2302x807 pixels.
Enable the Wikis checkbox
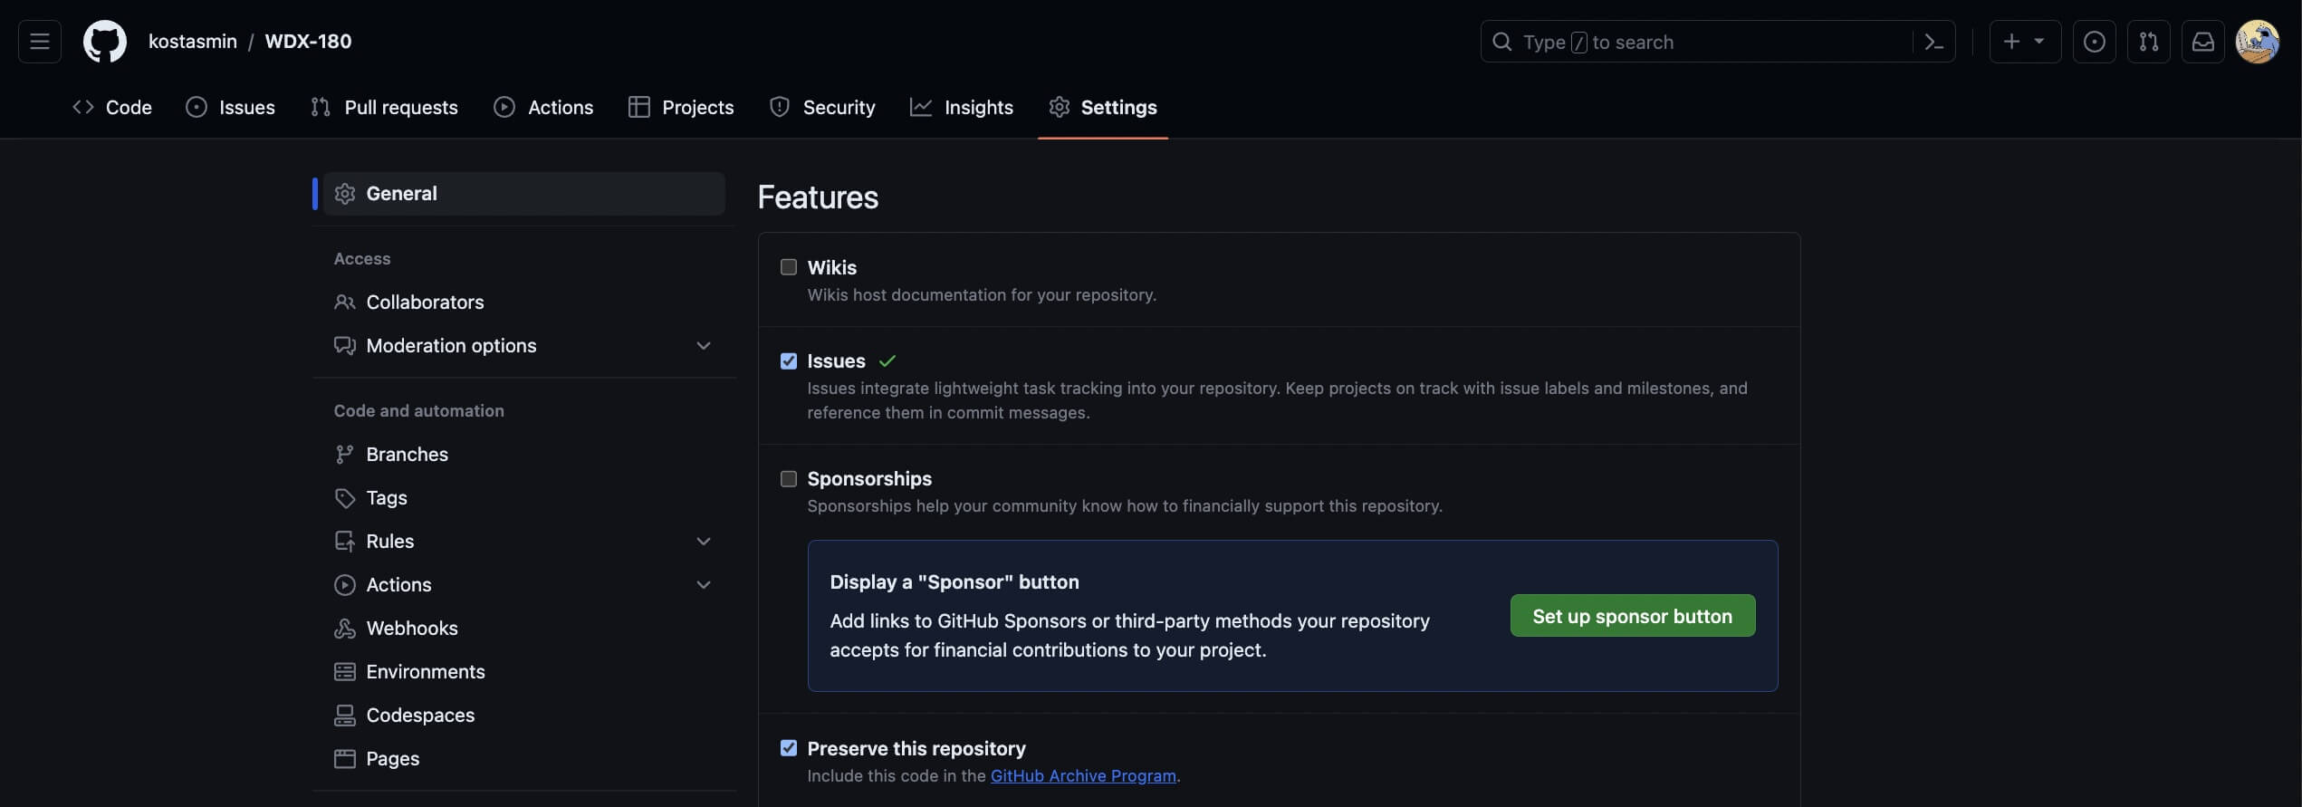click(789, 267)
